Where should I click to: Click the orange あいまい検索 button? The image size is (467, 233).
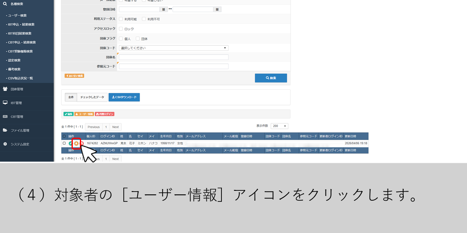(x=74, y=76)
